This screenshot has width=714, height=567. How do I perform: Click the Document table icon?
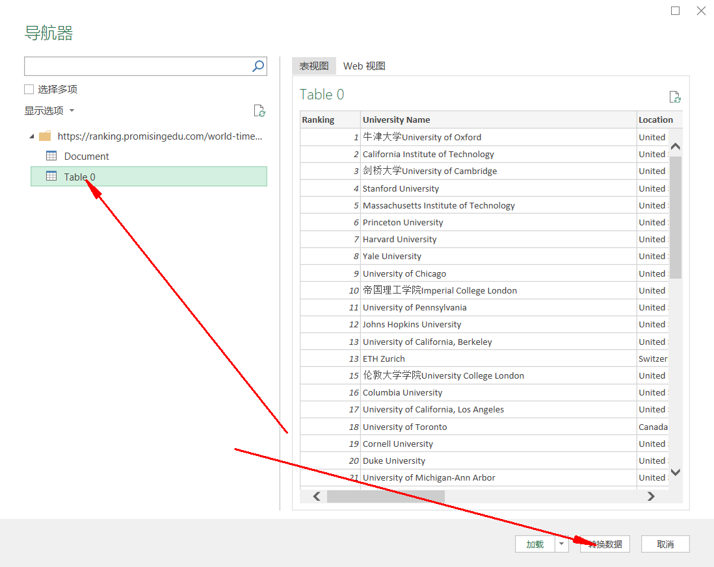[x=51, y=156]
